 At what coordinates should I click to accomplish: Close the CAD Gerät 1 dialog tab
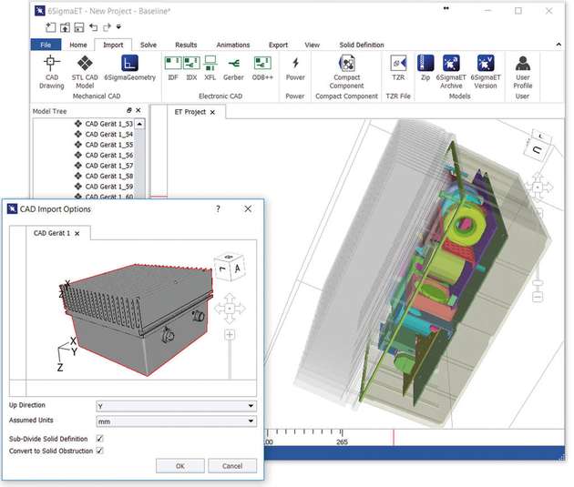[77, 234]
